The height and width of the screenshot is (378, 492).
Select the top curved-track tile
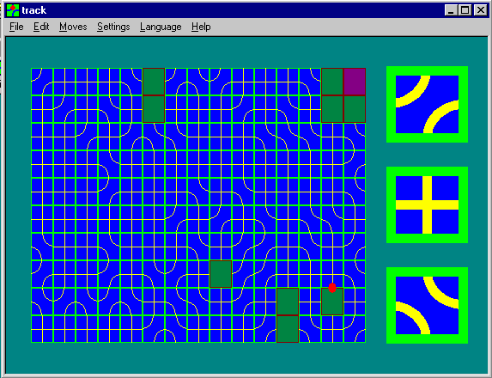click(x=427, y=104)
